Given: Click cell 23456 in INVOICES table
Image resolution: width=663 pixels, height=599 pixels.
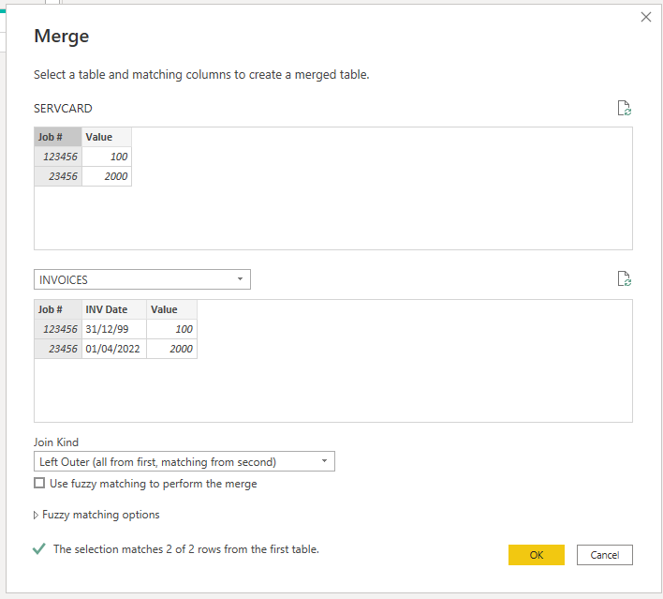Looking at the screenshot, I should point(58,349).
